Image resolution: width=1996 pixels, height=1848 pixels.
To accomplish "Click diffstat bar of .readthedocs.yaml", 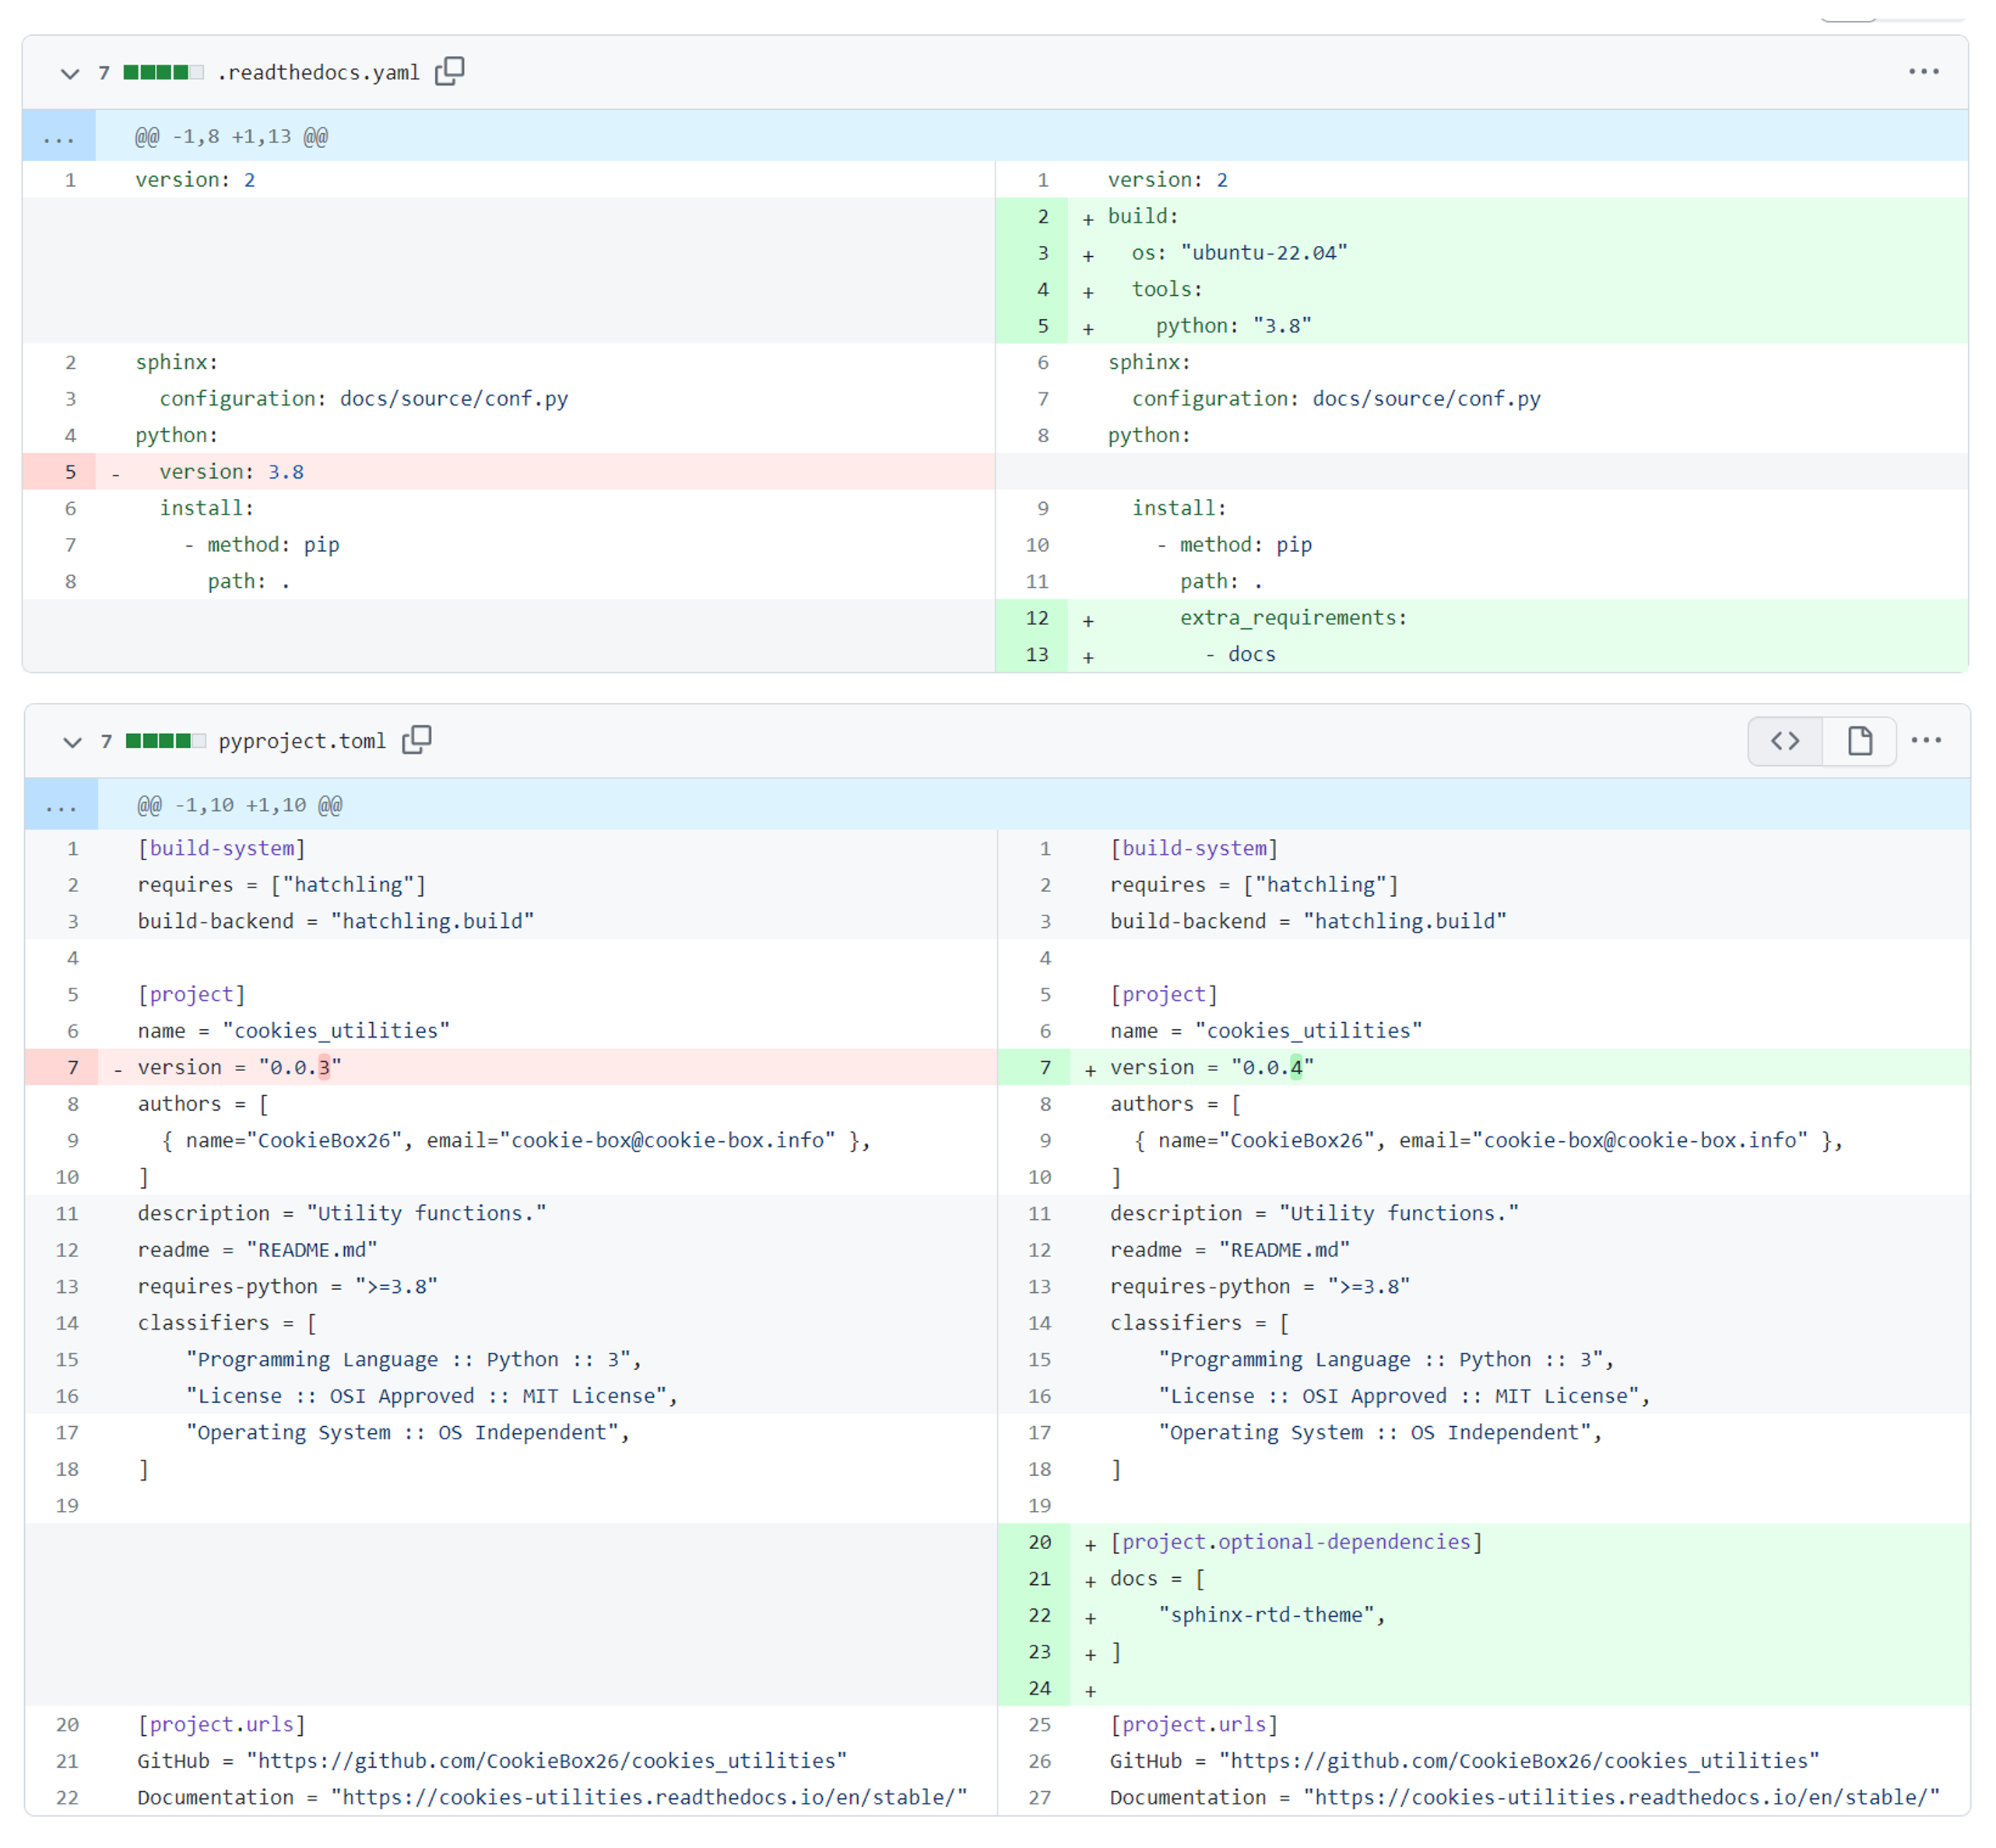I will [x=163, y=72].
